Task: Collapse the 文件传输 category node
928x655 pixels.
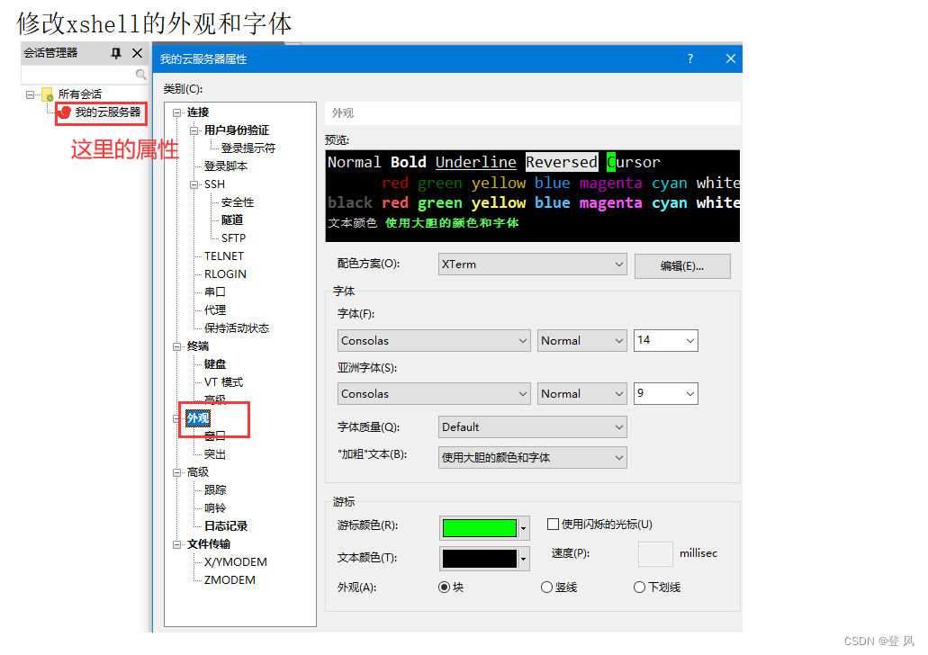Action: point(176,544)
